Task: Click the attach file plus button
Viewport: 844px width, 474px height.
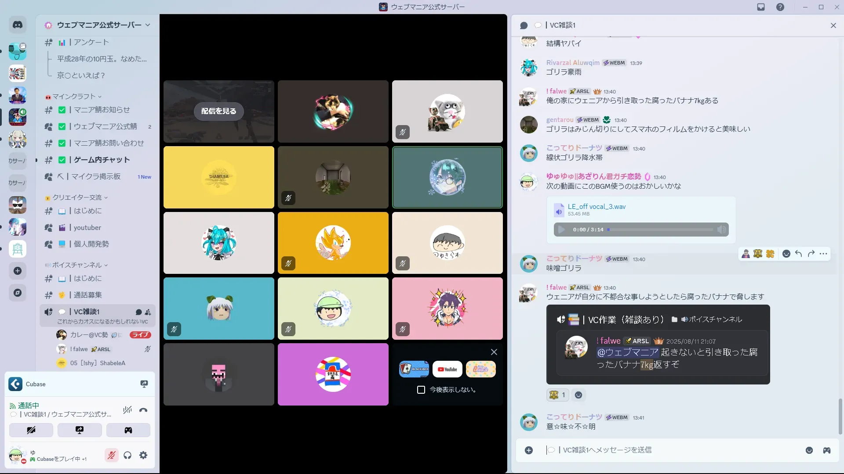Action: (x=529, y=450)
